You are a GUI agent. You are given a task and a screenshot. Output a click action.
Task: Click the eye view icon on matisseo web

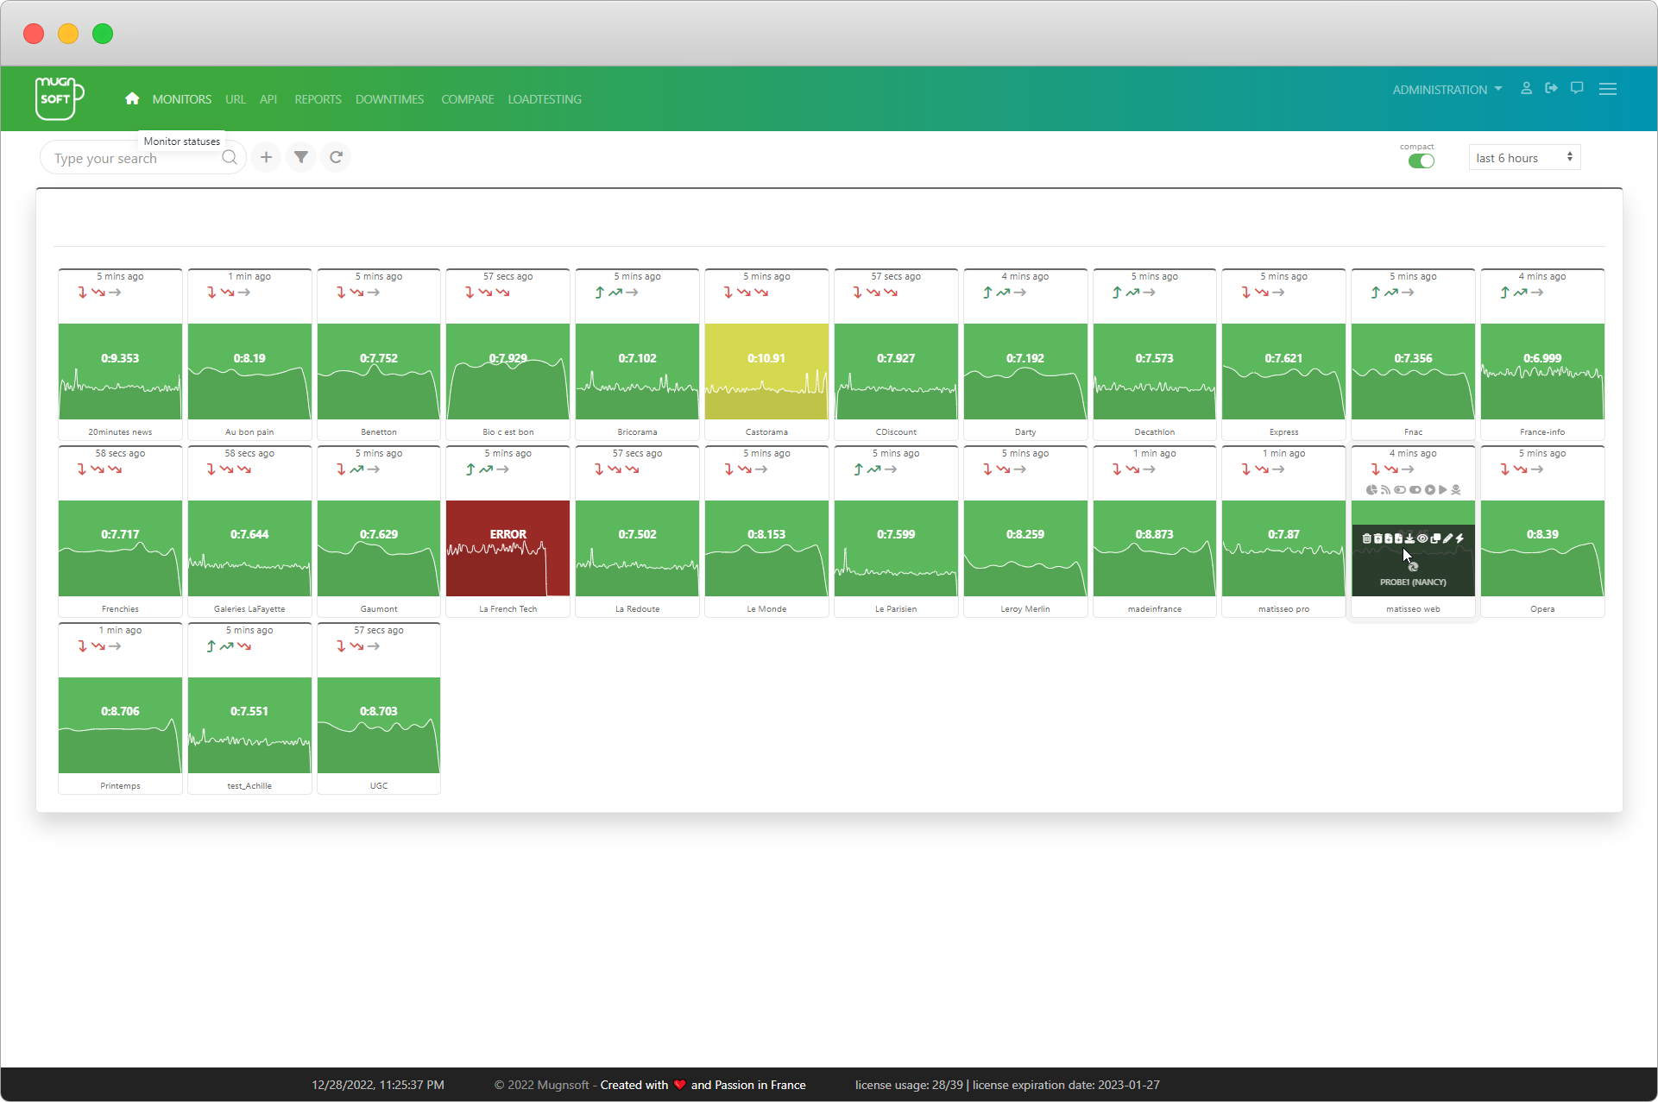click(x=1422, y=538)
